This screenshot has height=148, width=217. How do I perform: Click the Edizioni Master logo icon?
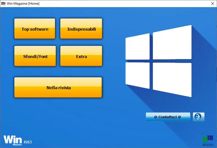coord(208,140)
